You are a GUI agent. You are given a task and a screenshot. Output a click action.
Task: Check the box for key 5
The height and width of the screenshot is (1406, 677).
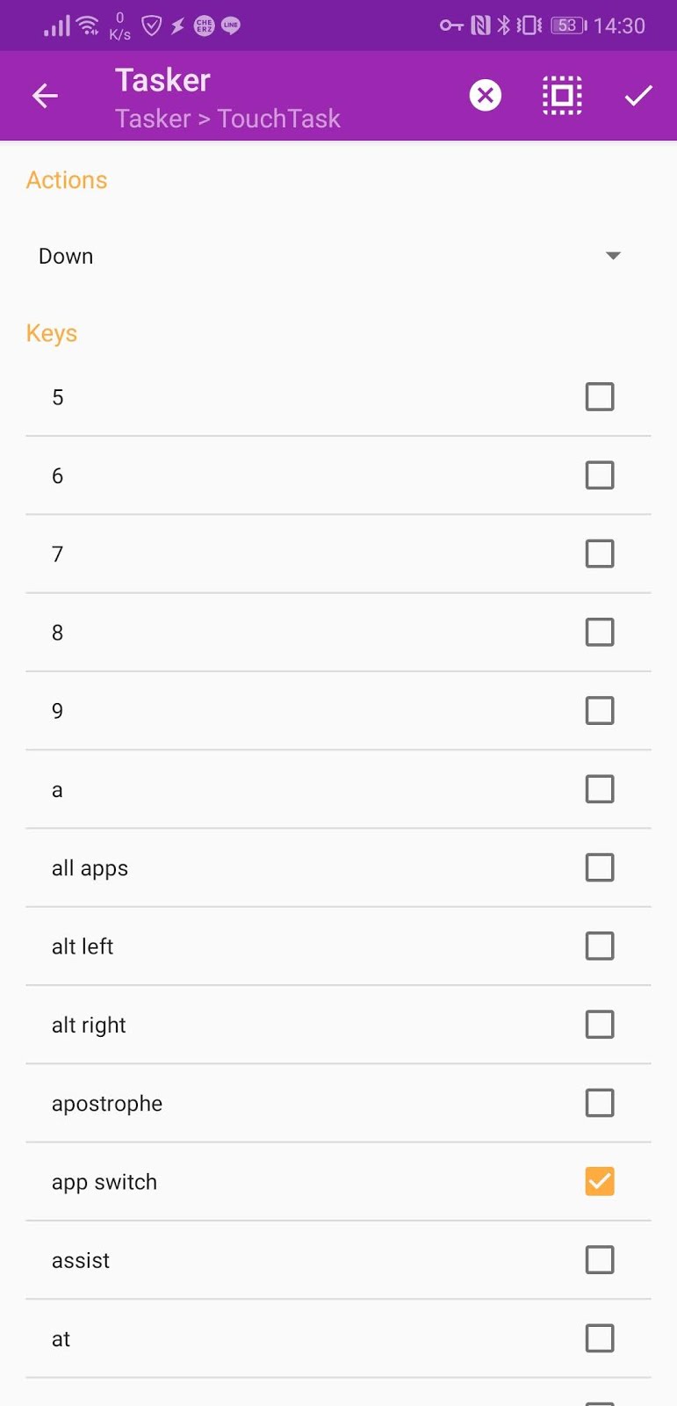[x=600, y=396]
